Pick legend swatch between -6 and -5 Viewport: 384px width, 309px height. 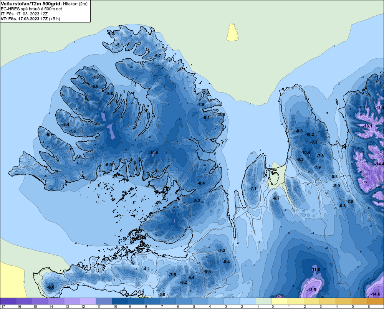(184, 301)
